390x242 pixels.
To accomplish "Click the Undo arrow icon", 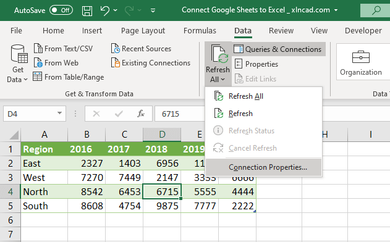I will 104,10.
